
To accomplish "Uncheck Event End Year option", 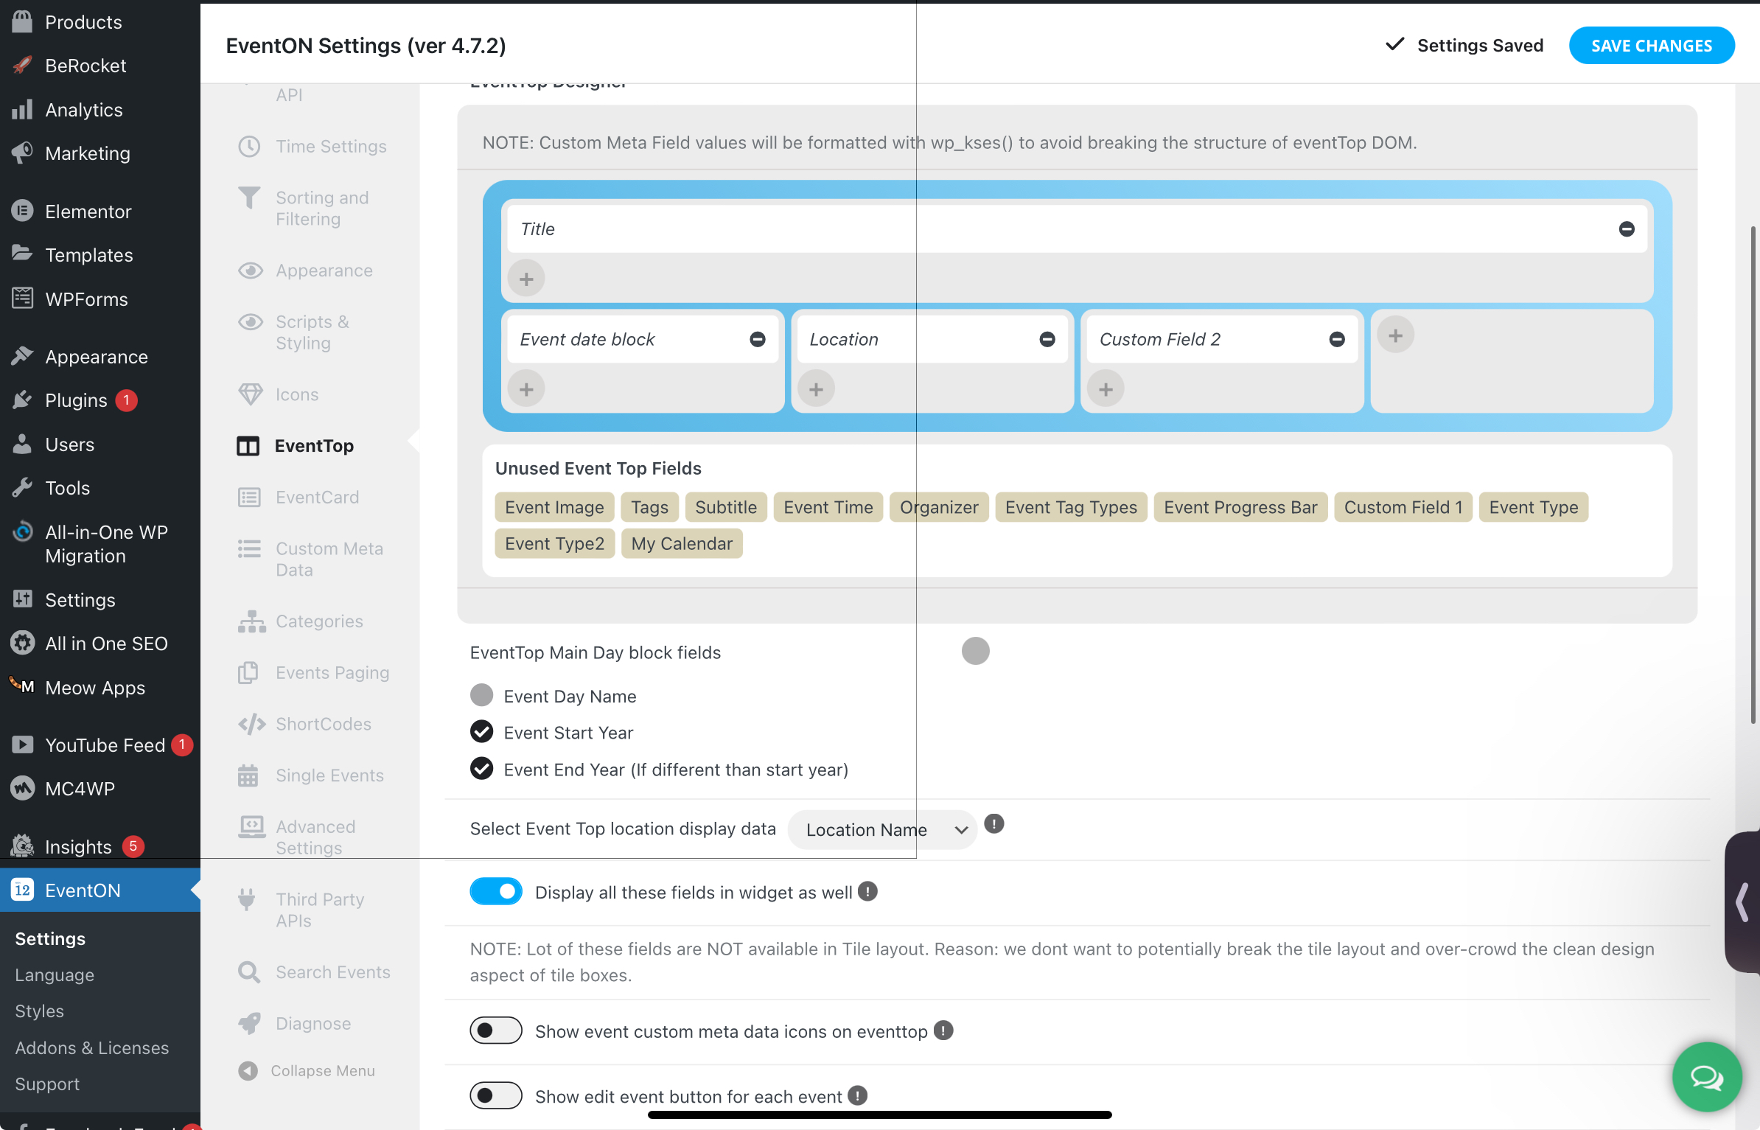I will 481,769.
